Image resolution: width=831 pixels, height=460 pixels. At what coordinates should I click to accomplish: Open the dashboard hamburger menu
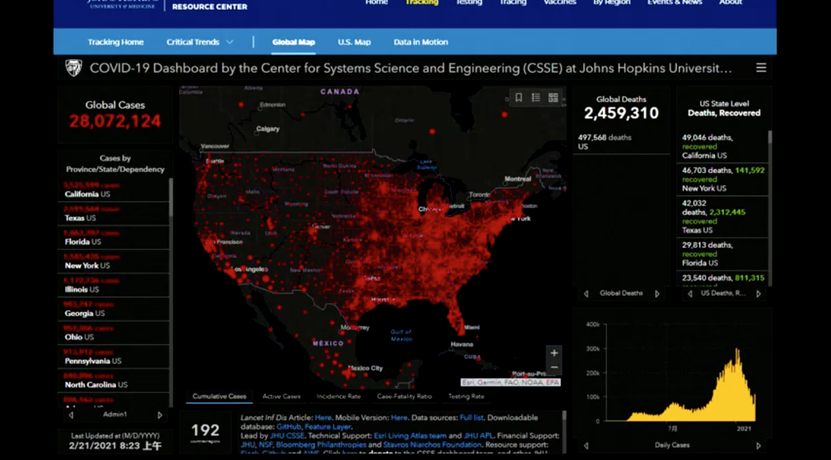(x=761, y=68)
